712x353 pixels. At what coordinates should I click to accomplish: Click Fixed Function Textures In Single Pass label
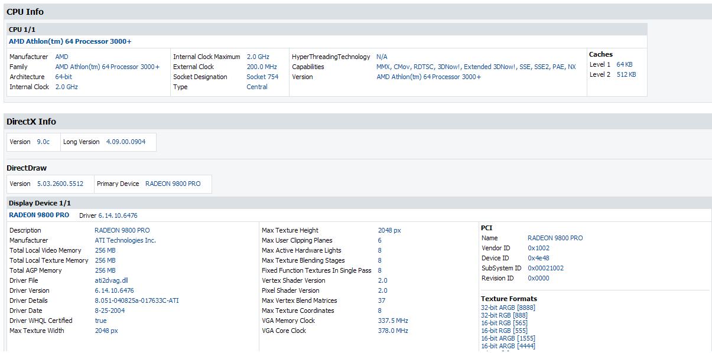point(317,270)
